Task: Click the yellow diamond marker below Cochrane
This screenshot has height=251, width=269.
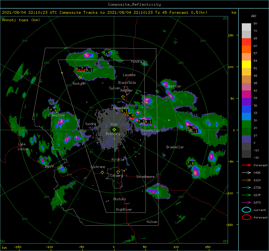Action: tap(102, 172)
